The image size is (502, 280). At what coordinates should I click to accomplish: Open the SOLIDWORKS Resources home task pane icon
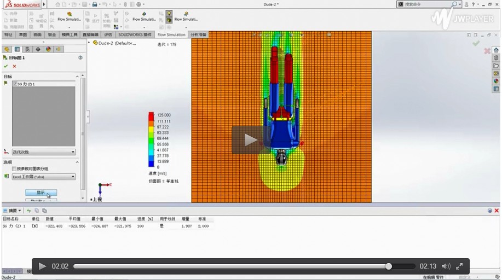click(496, 50)
